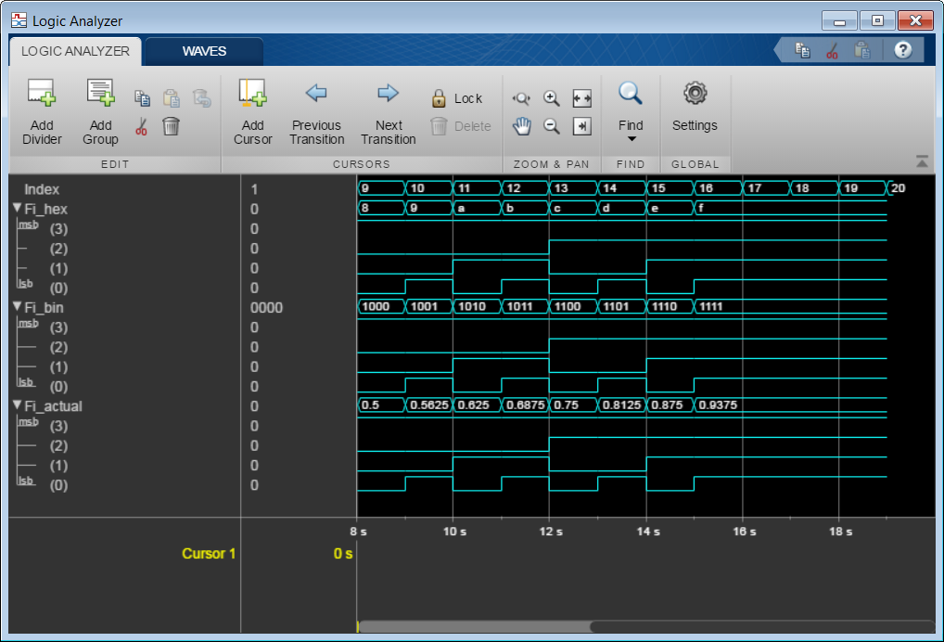Open the help question mark button
The width and height of the screenshot is (944, 642).
tap(903, 50)
